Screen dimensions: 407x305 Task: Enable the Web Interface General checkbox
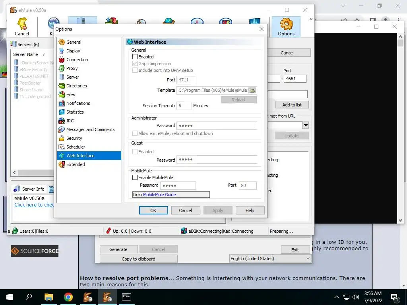135,56
